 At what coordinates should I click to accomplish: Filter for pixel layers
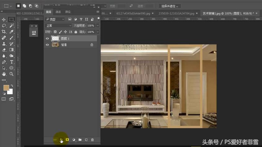coord(70,19)
